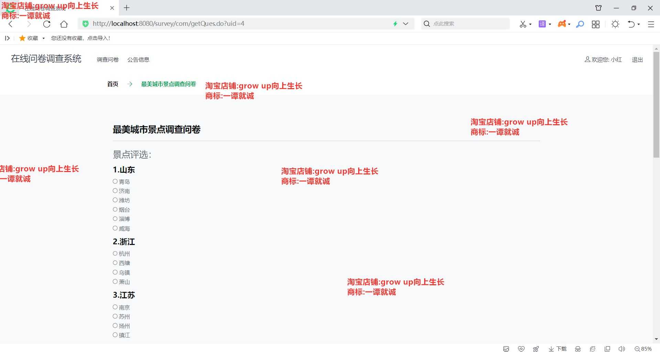Switch to the 公告信息 menu item
The height and width of the screenshot is (352, 660).
[139, 59]
